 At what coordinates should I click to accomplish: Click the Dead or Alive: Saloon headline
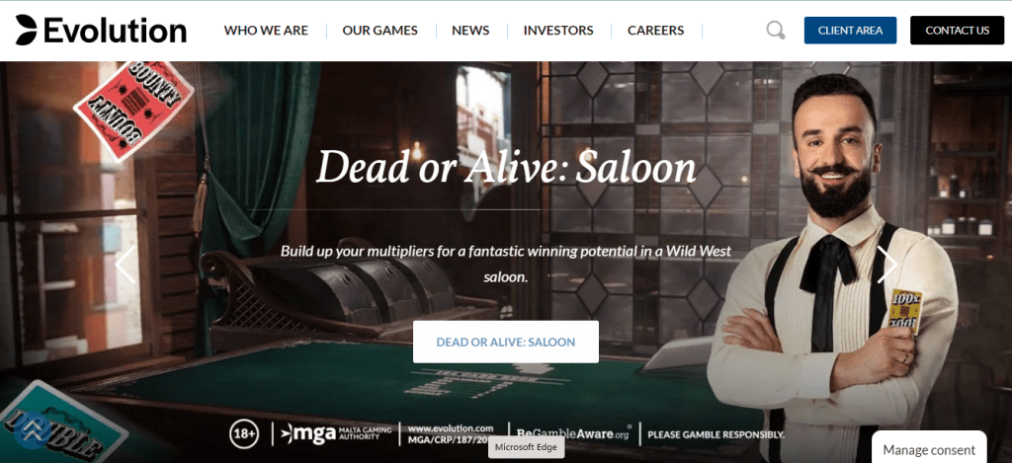(x=506, y=167)
